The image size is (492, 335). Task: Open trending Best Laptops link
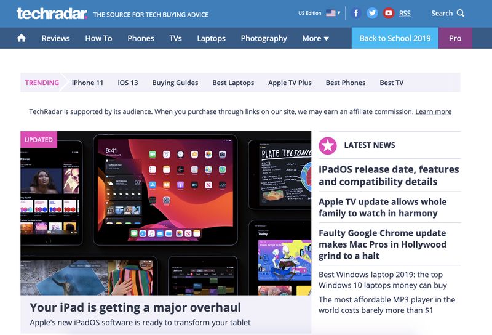(233, 83)
